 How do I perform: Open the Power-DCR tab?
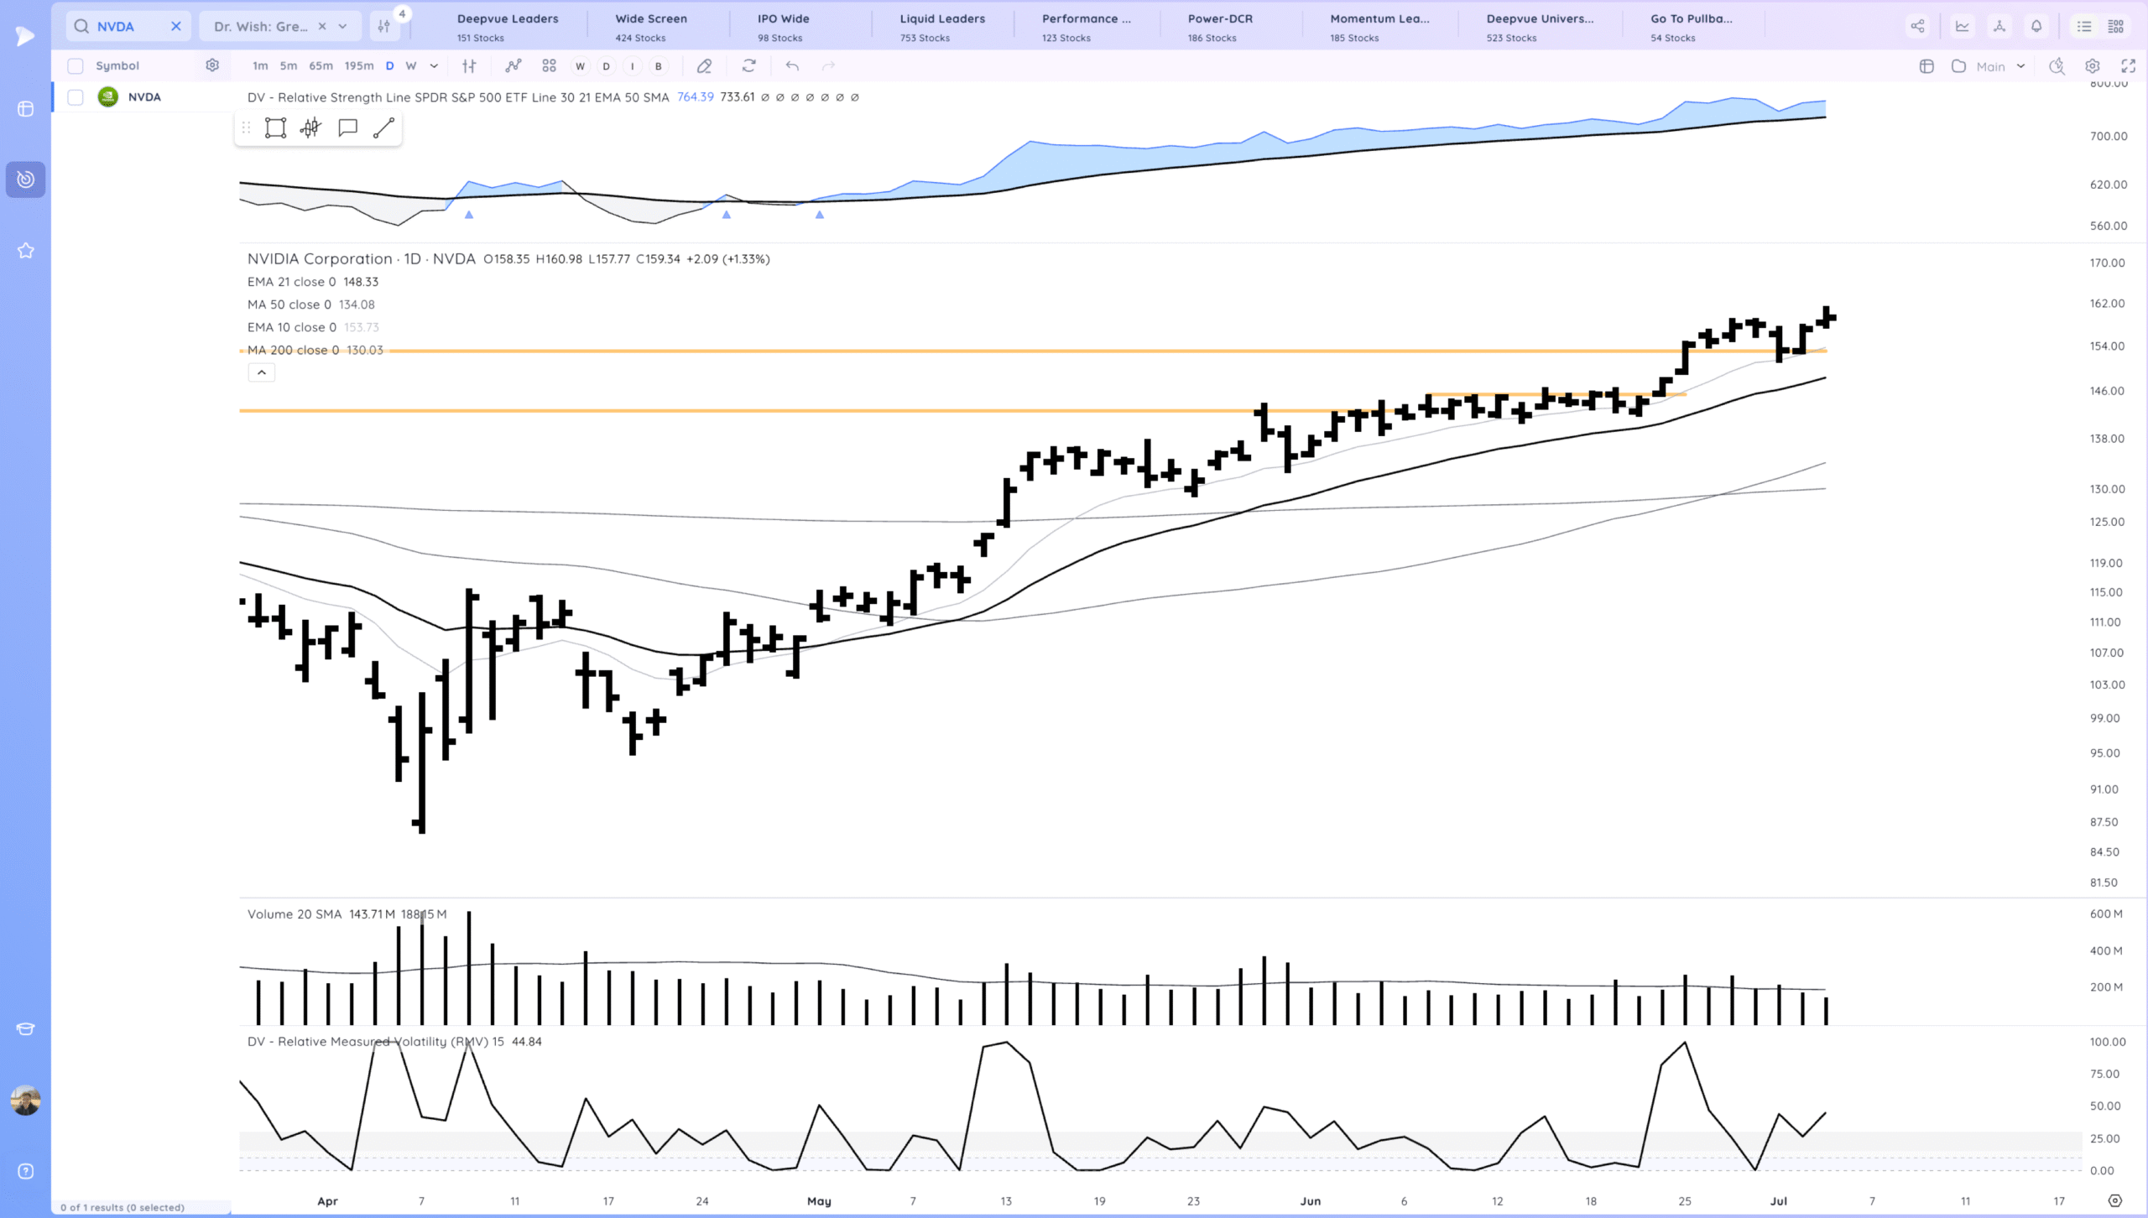(x=1219, y=26)
